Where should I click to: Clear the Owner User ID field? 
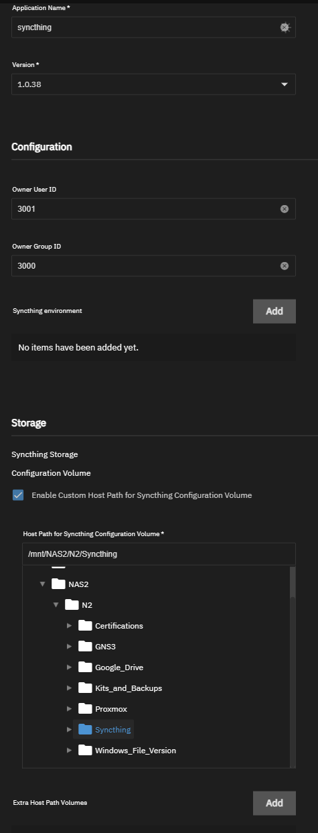coord(284,209)
